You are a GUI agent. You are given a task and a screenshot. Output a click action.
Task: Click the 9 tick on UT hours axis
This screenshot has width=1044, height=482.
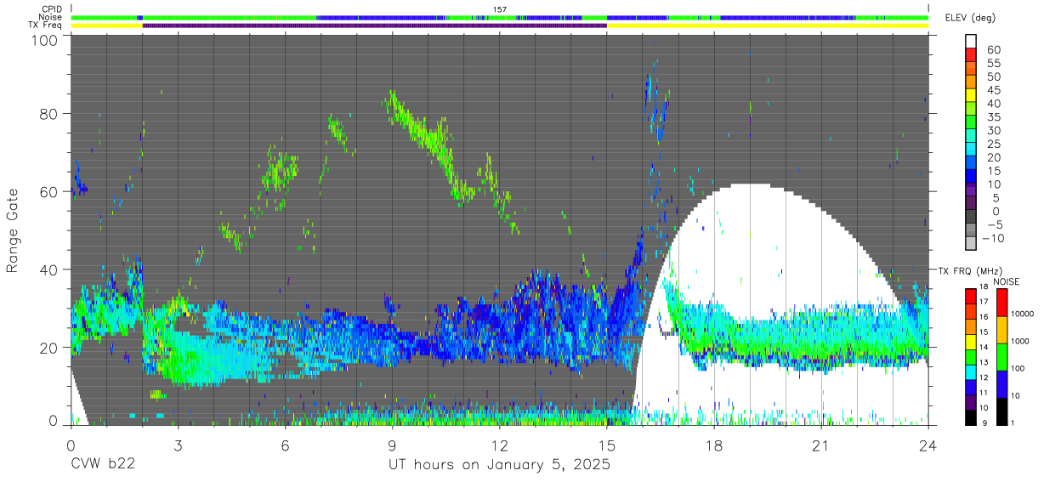point(392,445)
